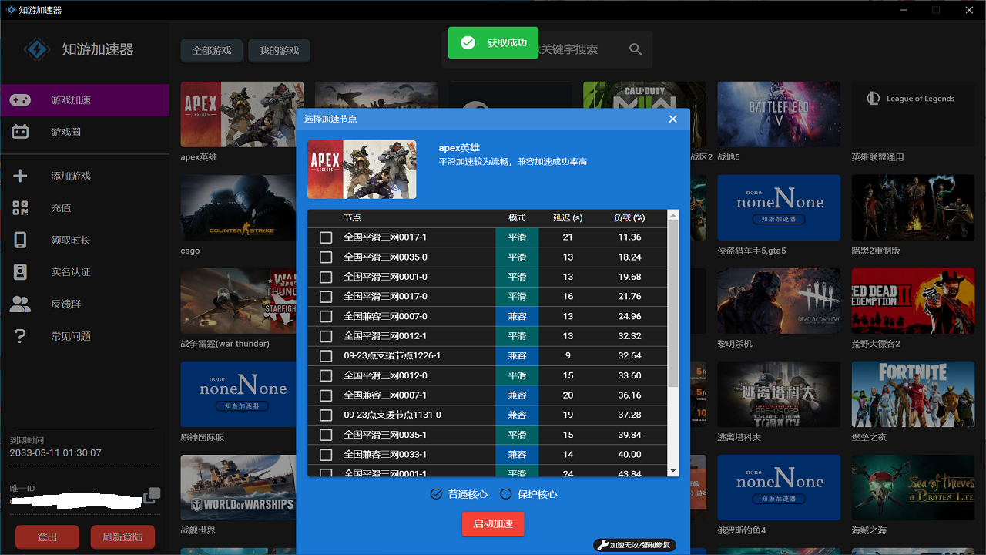Viewport: 986px width, 555px height.
Task: Click the gamepad icon beside 游戏加速
Action: 20,100
